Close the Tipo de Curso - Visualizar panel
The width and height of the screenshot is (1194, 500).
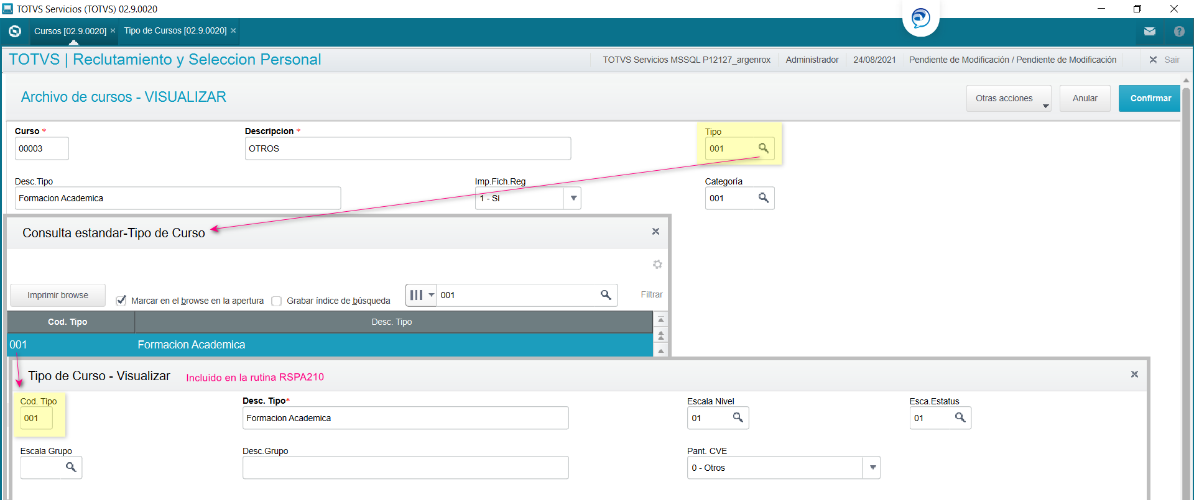1134,374
